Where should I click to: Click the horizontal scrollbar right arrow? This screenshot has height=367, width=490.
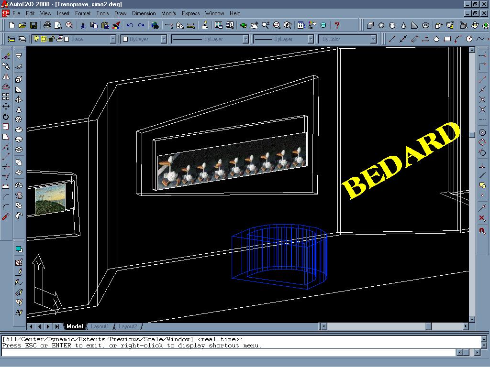tap(466, 326)
